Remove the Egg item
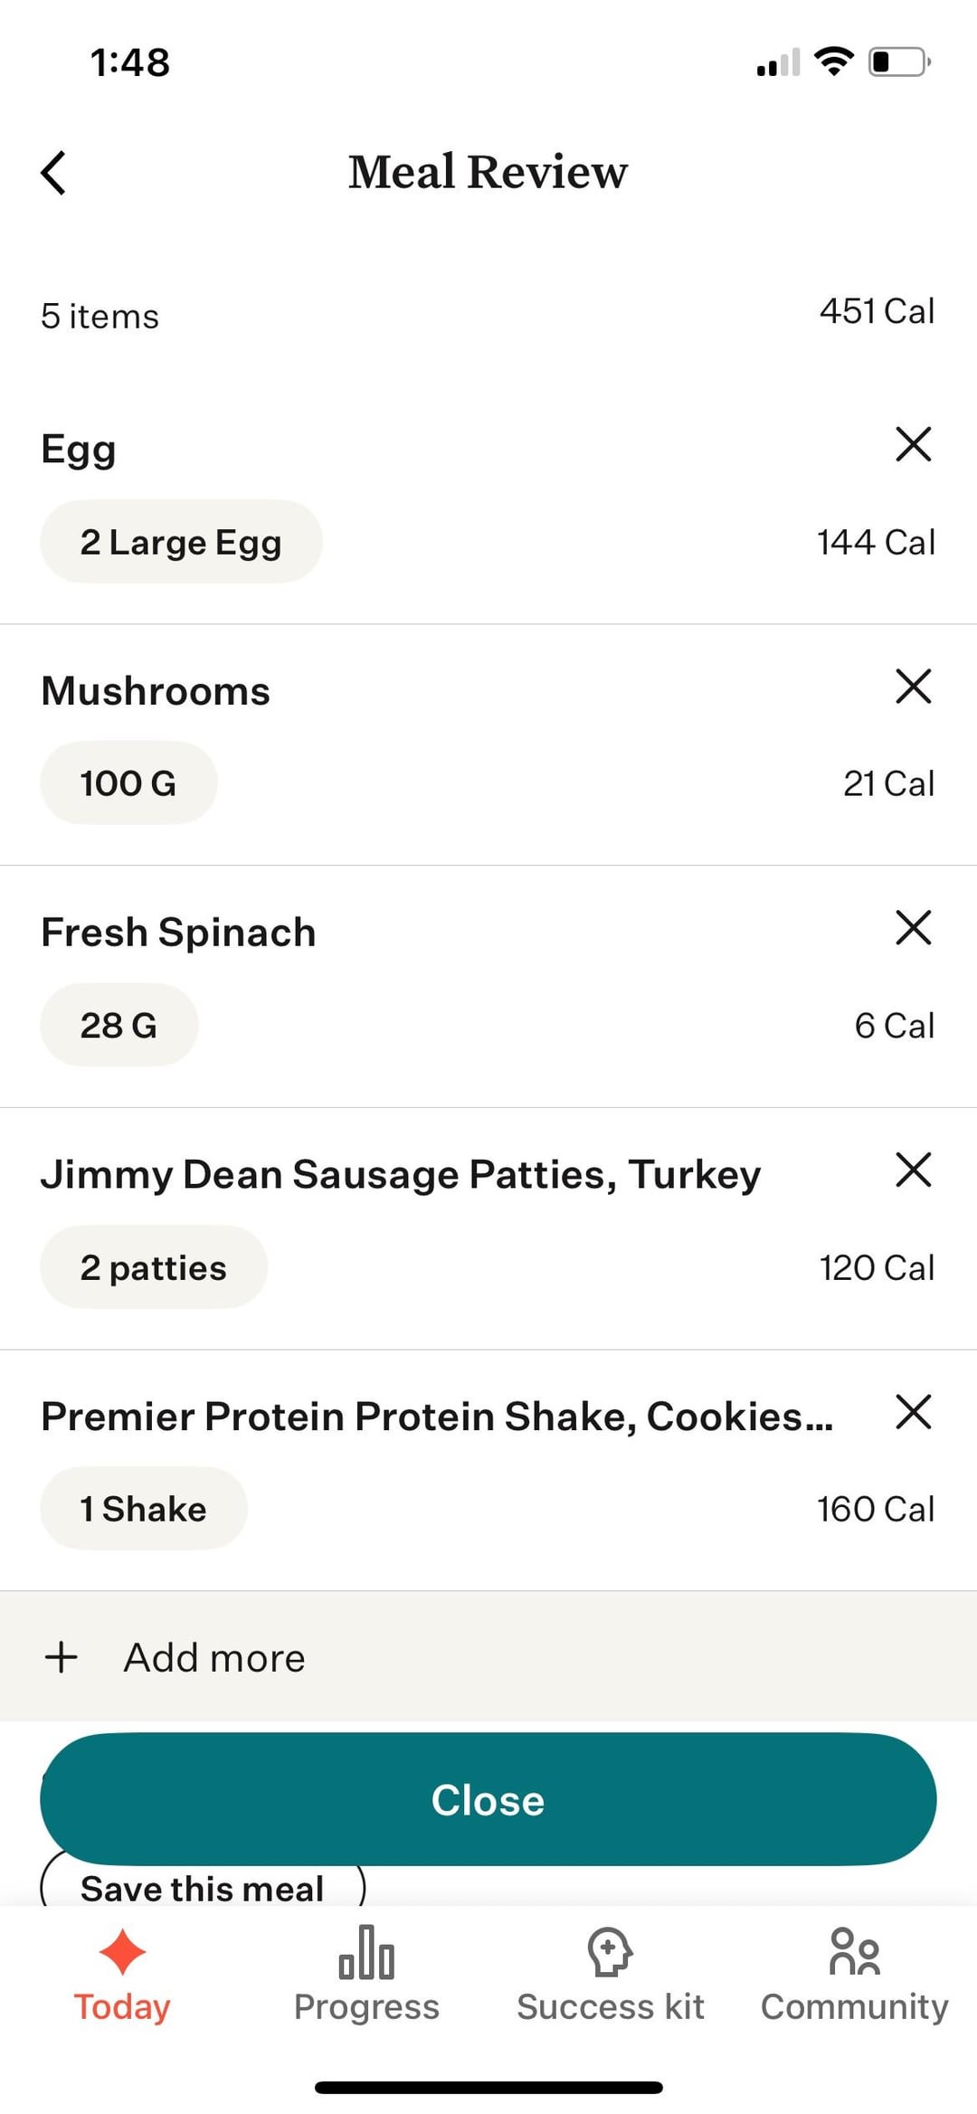Screen dimensions: 977x2114 [x=913, y=444]
